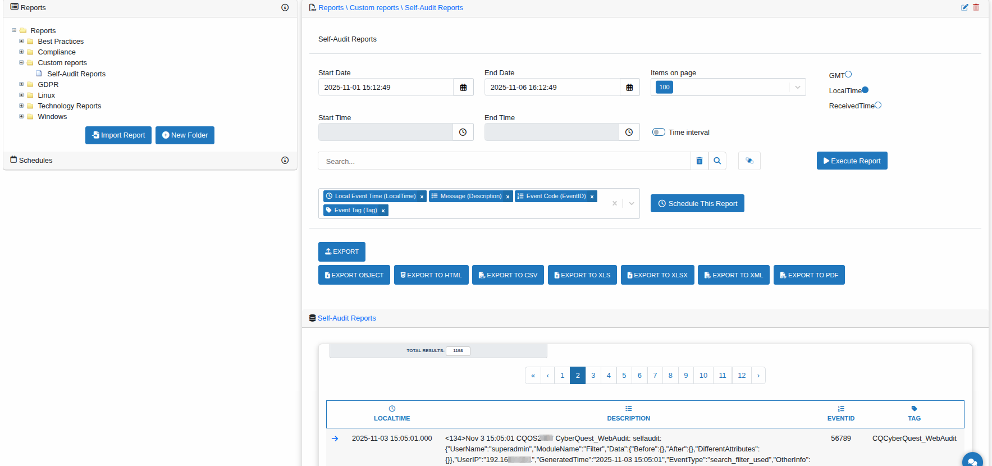Screen dimensions: 992x466
Task: Click the trash icon beside search field
Action: pyautogui.click(x=700, y=161)
